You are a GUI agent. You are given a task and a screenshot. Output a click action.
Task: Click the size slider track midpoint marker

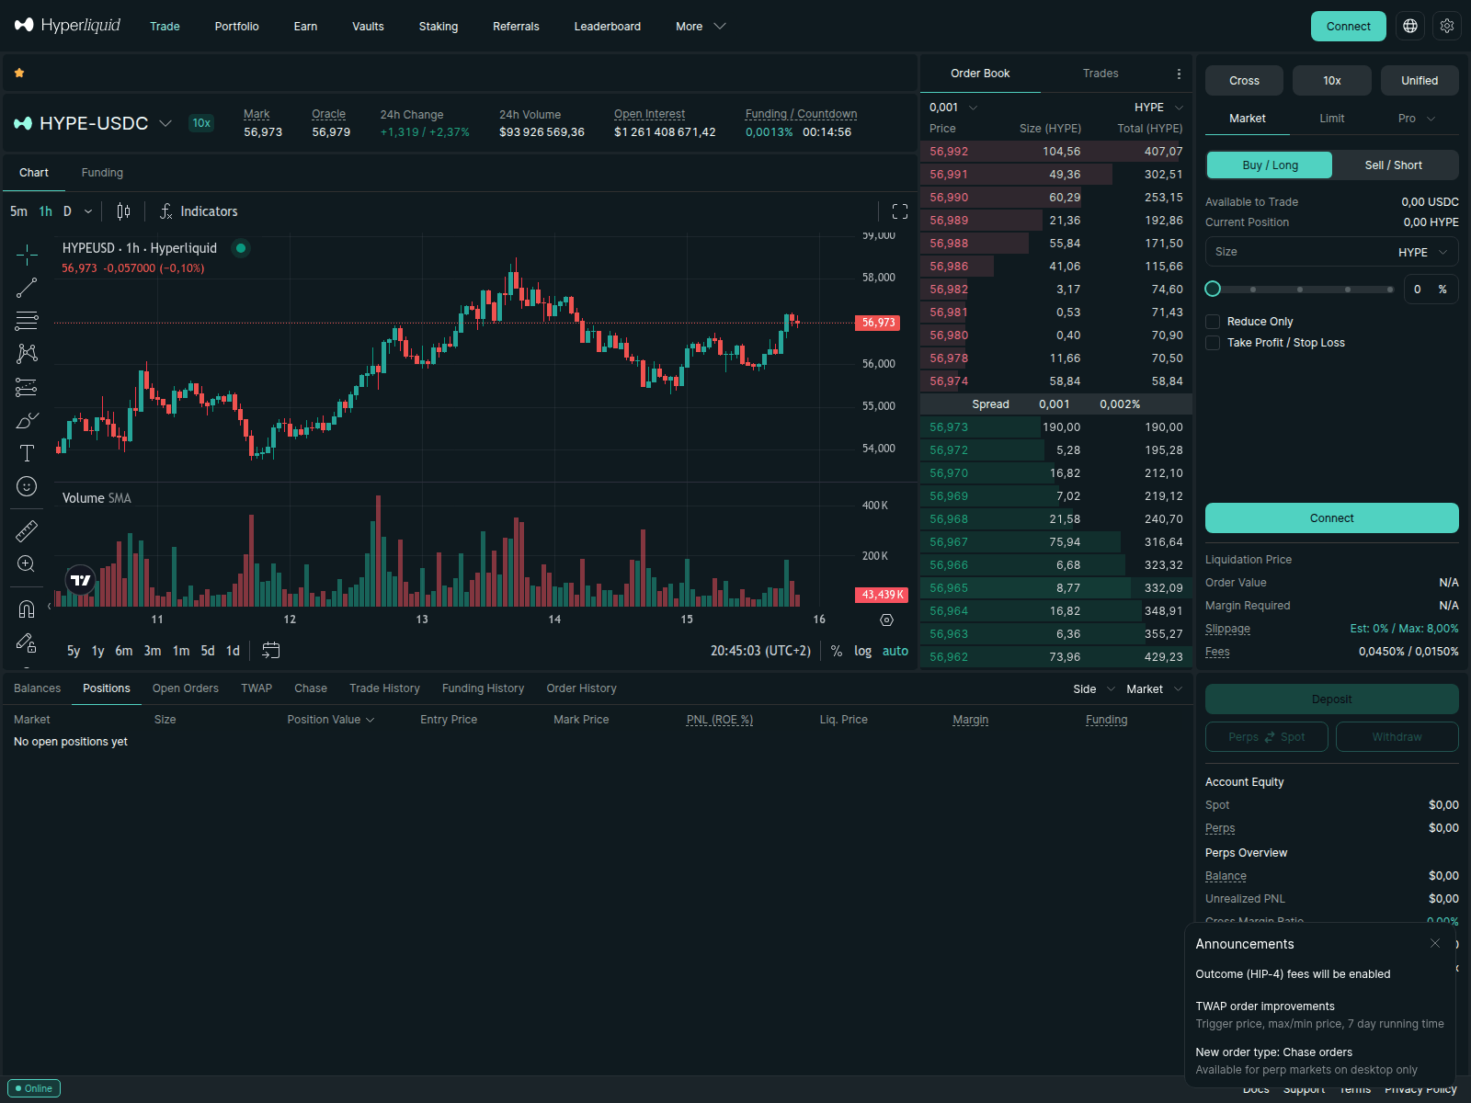1300,290
